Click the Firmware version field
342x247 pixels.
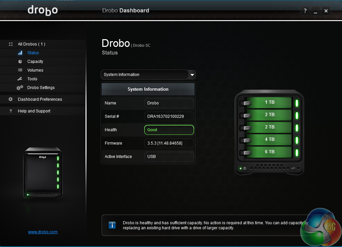pos(169,143)
